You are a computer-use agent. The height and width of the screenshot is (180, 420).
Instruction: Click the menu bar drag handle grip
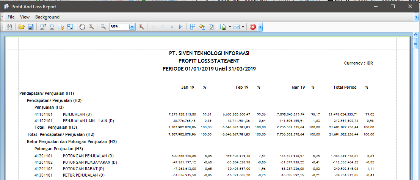[2, 17]
